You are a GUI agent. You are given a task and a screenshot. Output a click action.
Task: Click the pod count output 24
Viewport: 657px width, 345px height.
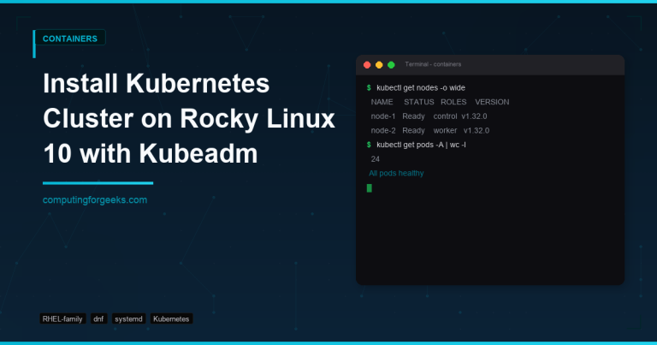coord(376,159)
